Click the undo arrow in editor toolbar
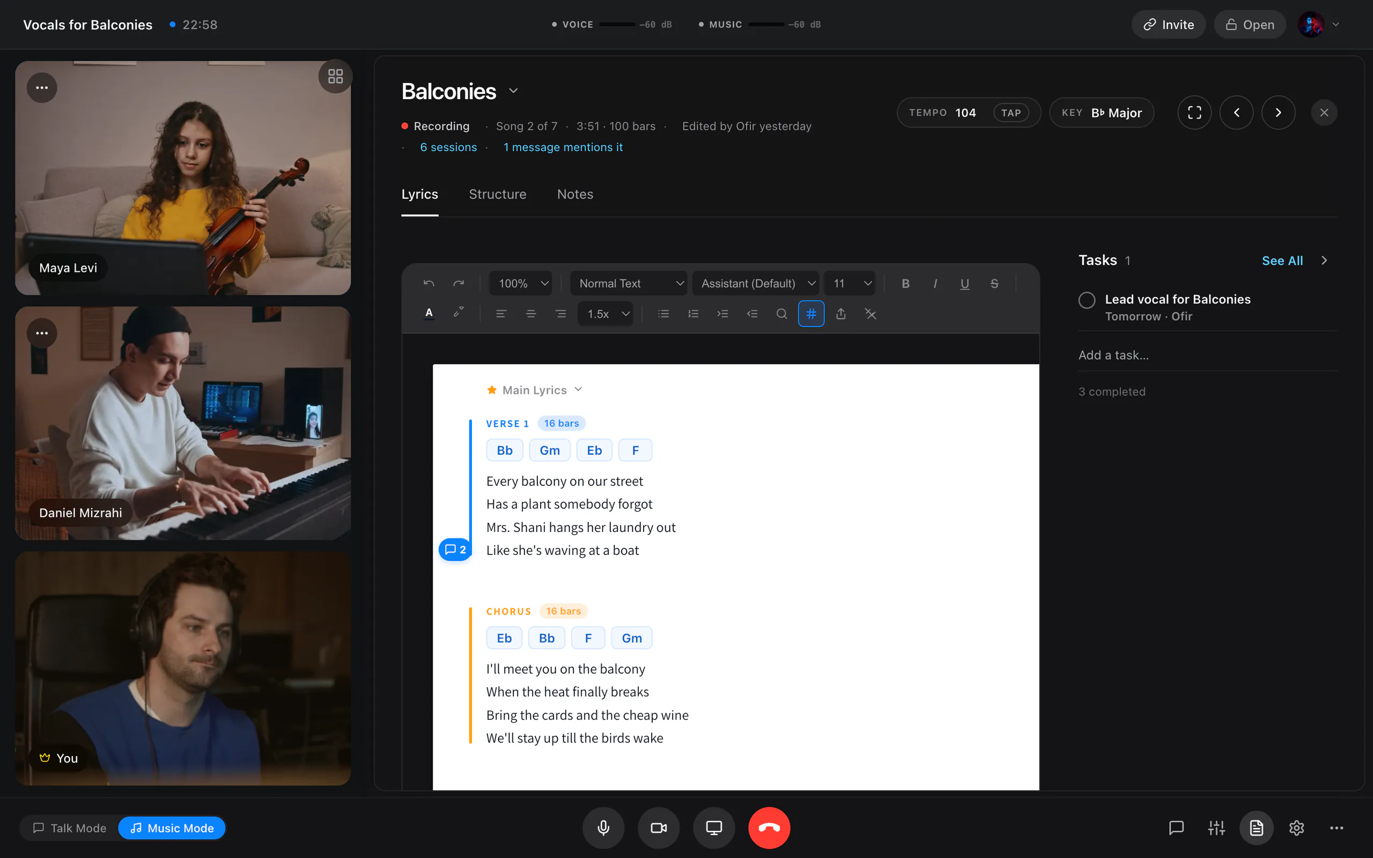The height and width of the screenshot is (858, 1373). pos(429,283)
